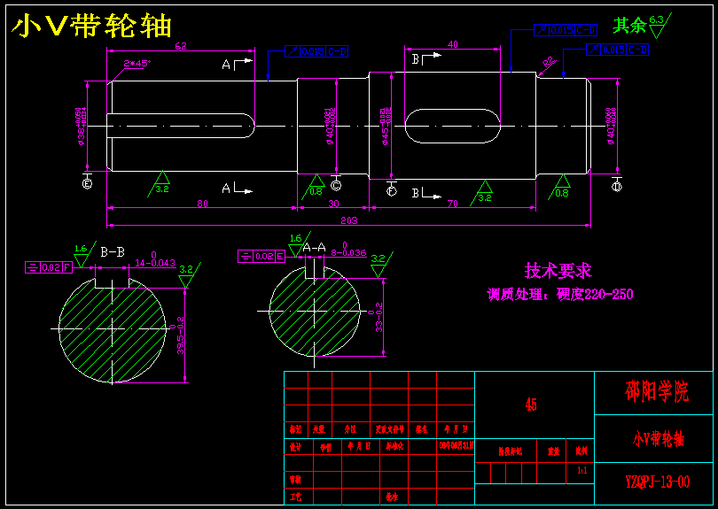Viewport: 718px width, 509px height.
Task: Click the symmetry tolerance frame 0.02 E
Action: 261,256
